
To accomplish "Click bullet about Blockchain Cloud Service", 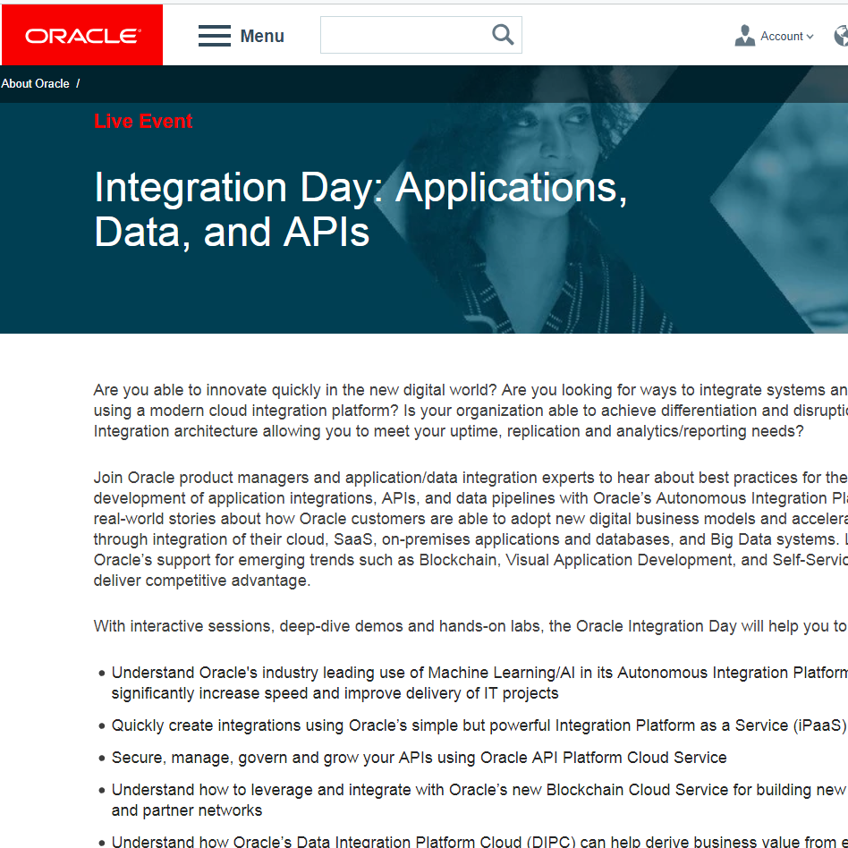I will coord(479,801).
